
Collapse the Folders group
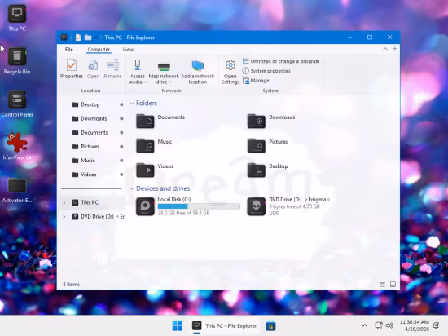(132, 104)
